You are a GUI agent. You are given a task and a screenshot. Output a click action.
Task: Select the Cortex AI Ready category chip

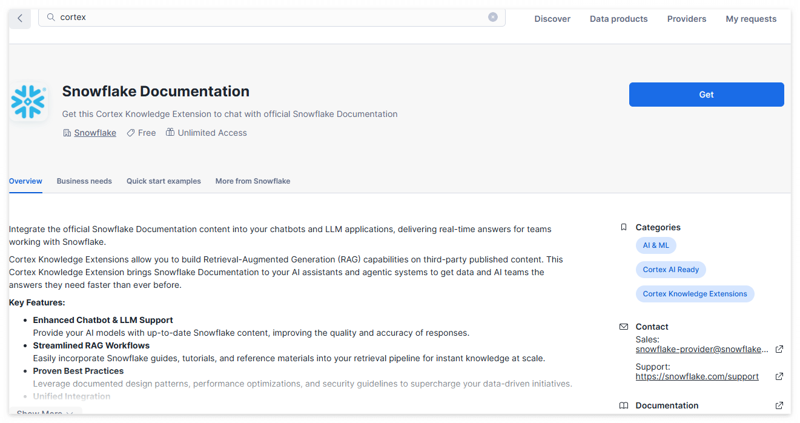[x=671, y=270]
